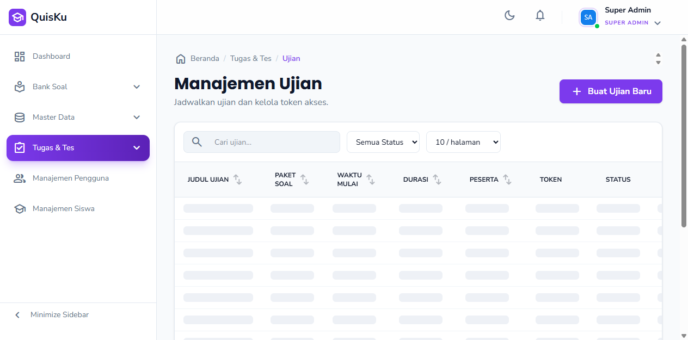Image resolution: width=688 pixels, height=340 pixels.
Task: Click the search magnifier icon
Action: pos(197,142)
